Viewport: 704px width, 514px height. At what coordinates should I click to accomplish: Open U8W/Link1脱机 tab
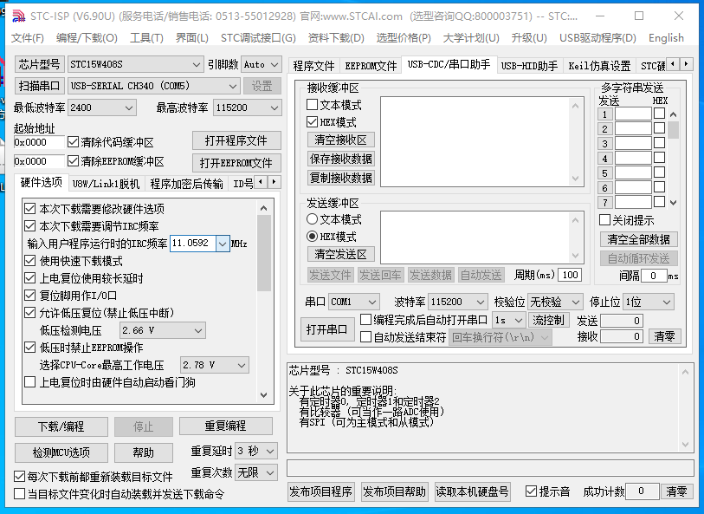tap(106, 183)
